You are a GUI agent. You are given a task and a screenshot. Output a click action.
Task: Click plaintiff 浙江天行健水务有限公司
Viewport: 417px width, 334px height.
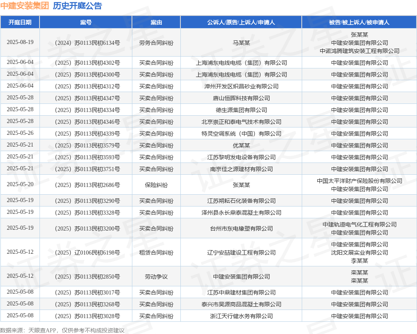(241, 316)
